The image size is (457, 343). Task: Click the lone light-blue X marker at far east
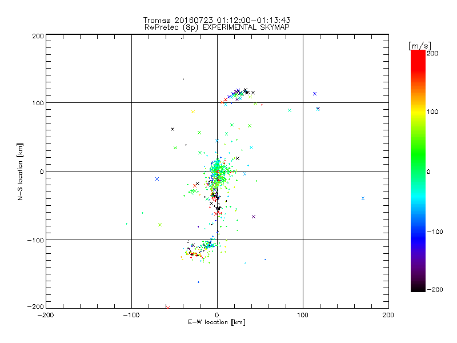click(x=363, y=198)
